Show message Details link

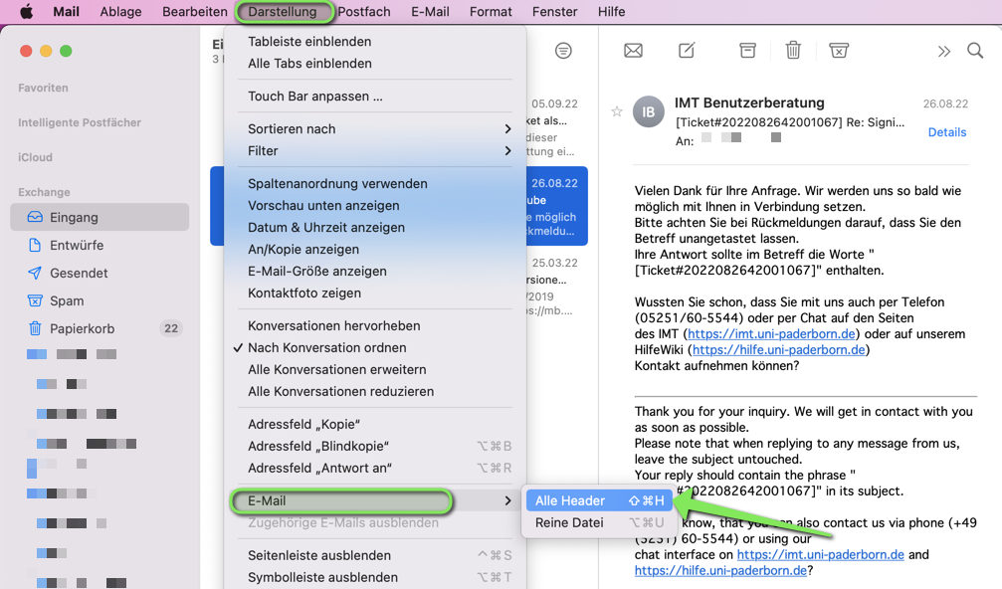(947, 132)
